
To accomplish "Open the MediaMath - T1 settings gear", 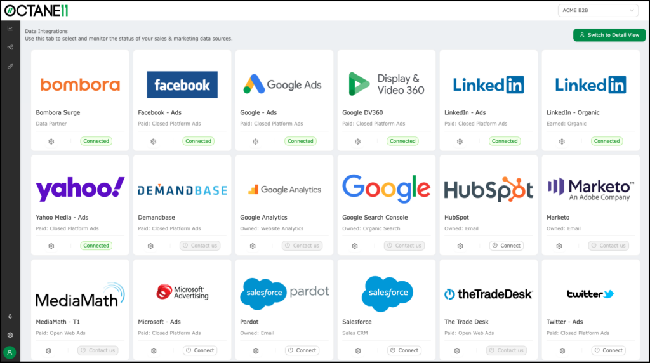I will 48,350.
